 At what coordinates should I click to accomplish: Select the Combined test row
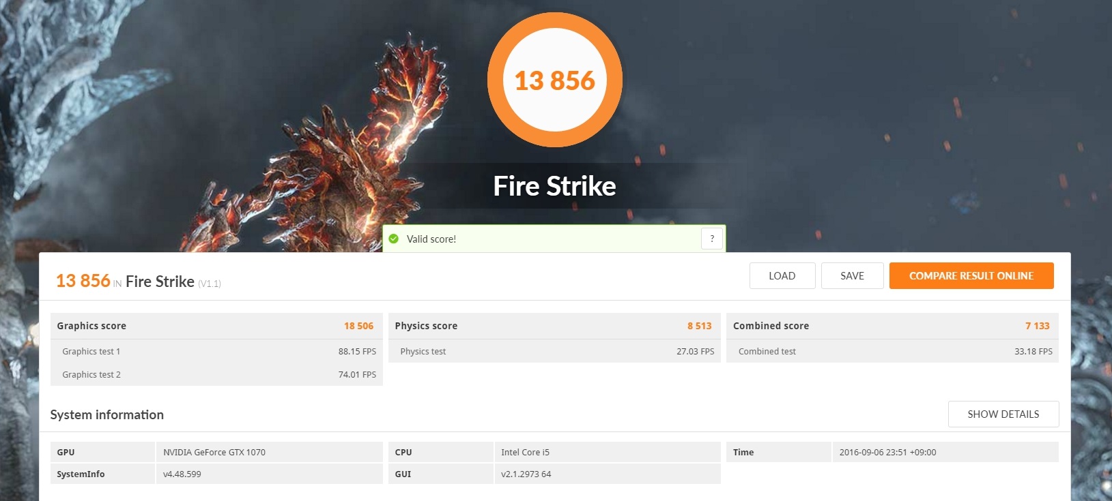click(892, 351)
